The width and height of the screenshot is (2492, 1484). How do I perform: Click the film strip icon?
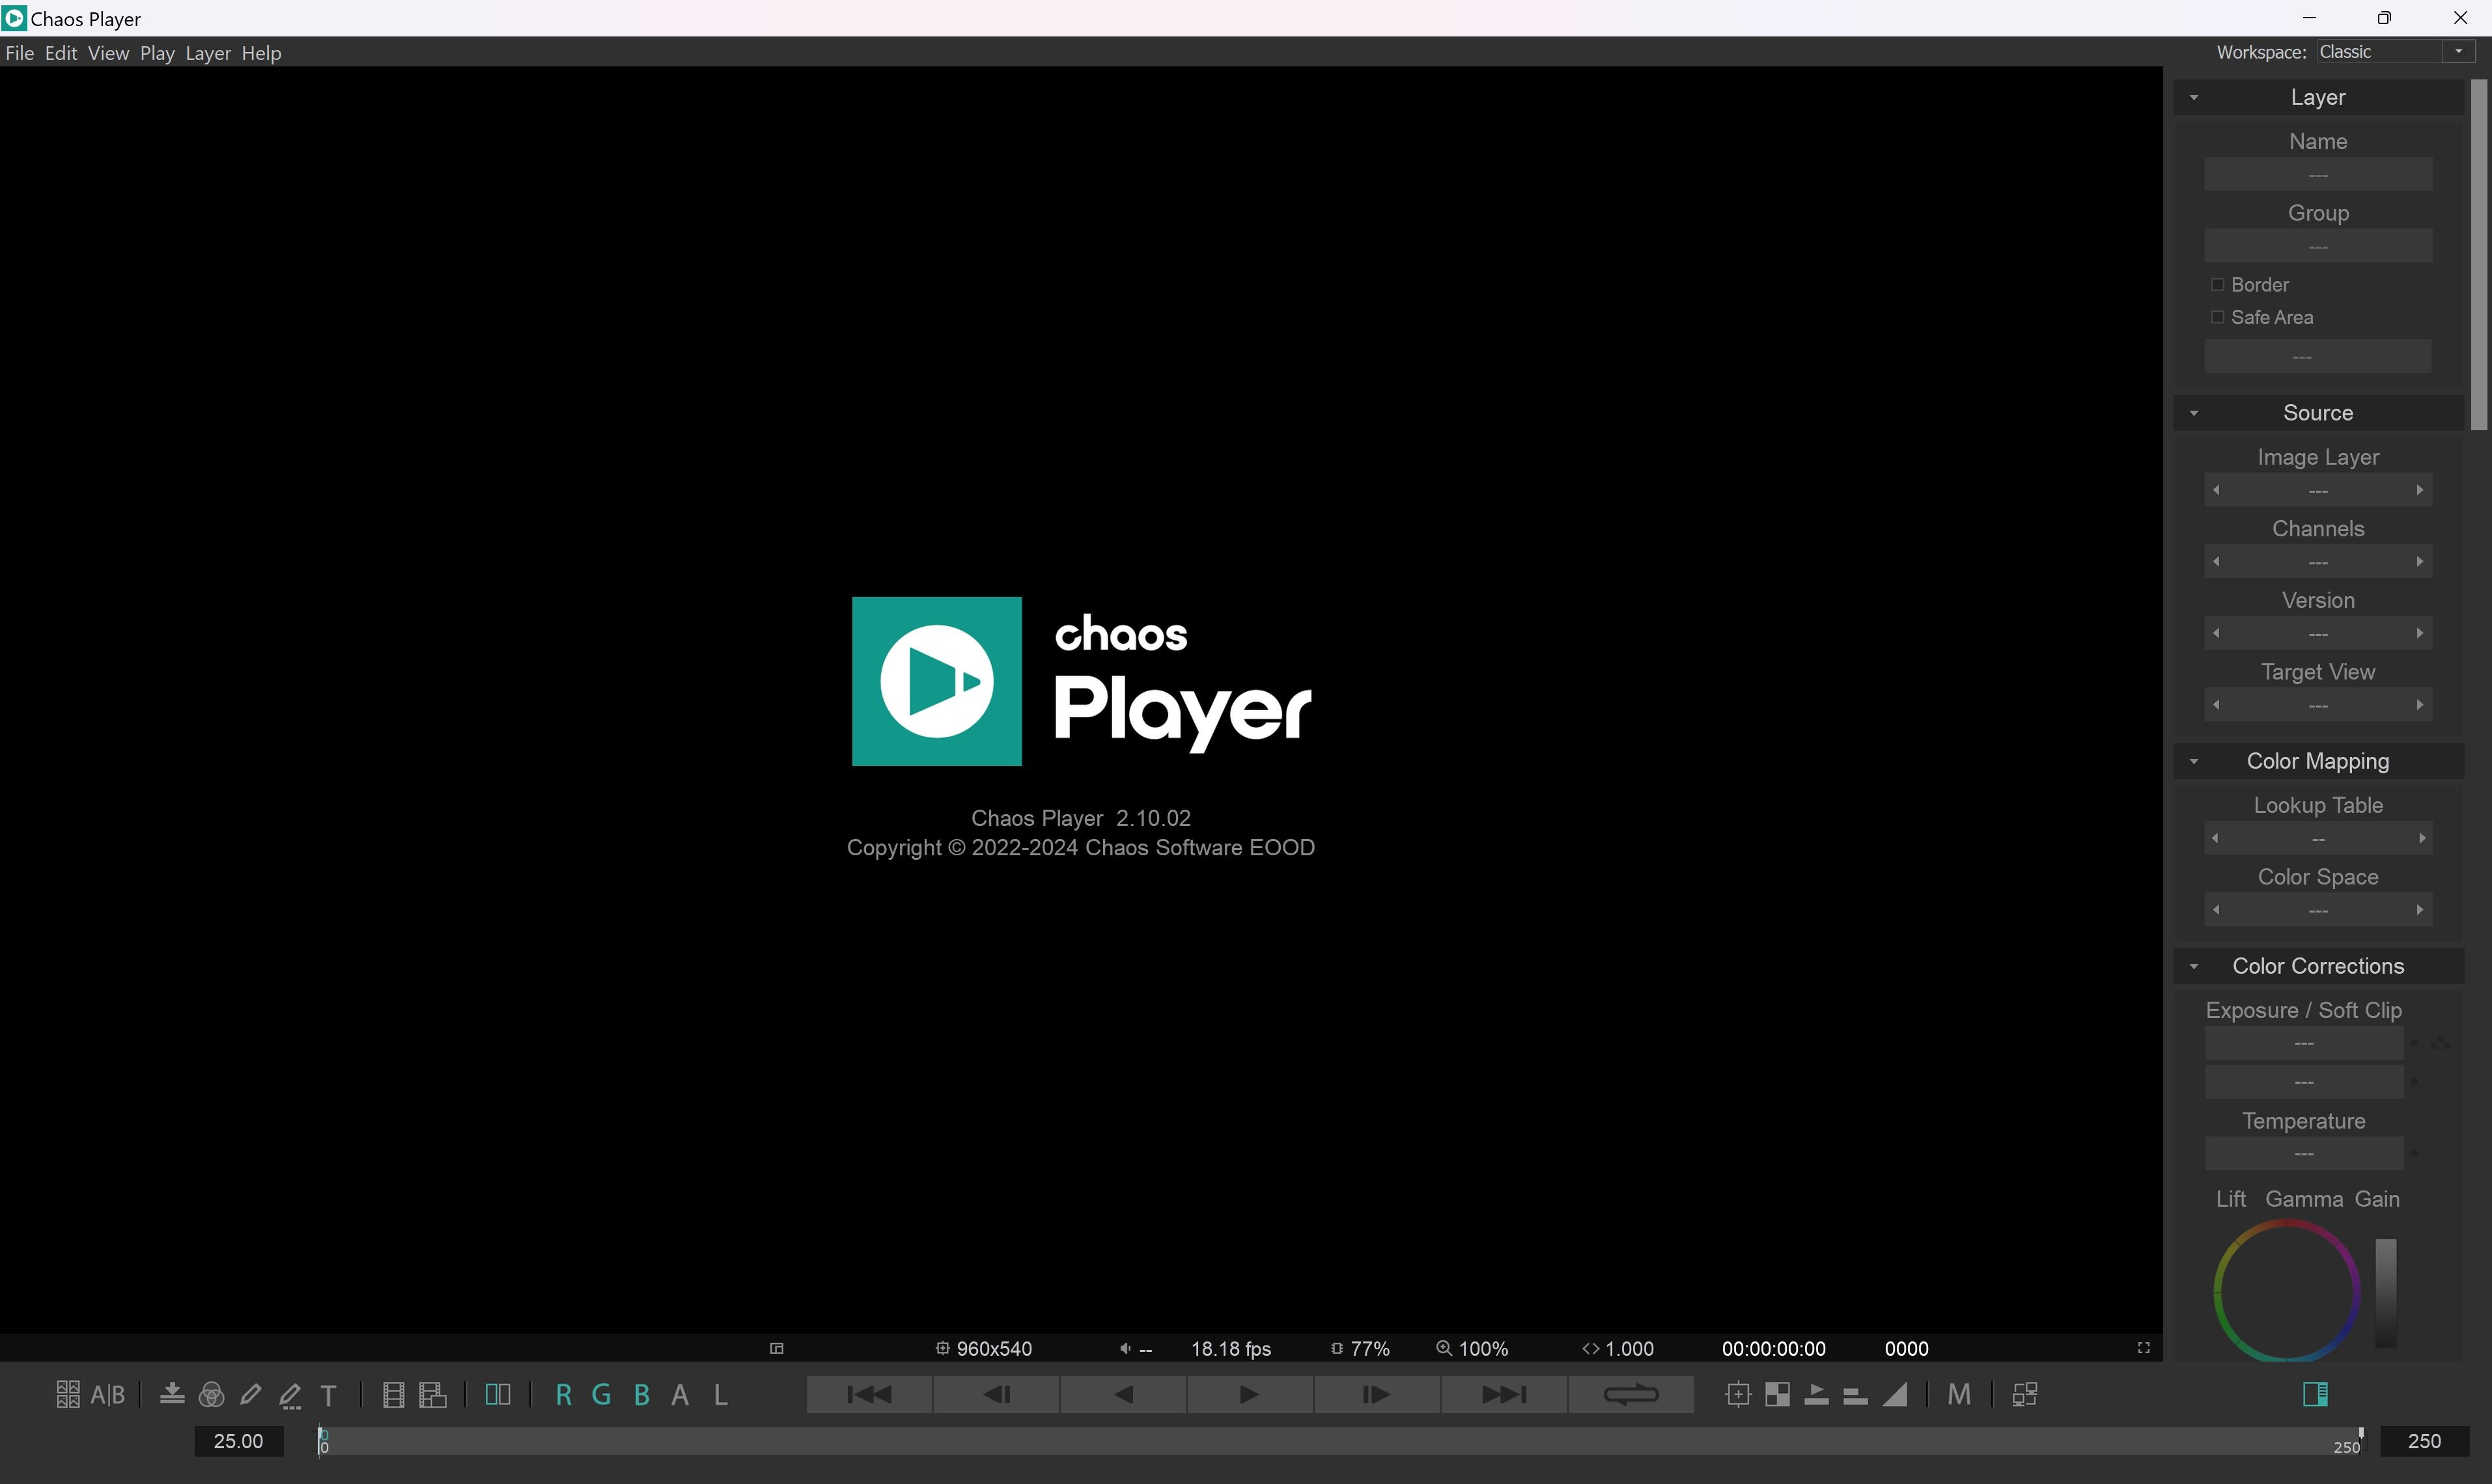click(393, 1394)
